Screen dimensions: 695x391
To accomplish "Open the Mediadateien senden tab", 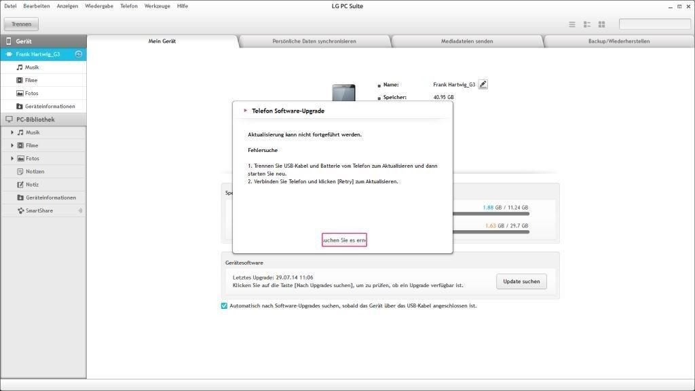I will coord(467,41).
